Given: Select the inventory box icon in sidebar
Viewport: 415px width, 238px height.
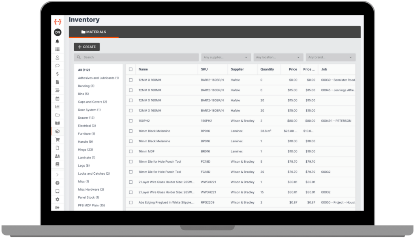Looking at the screenshot, I should point(58,131).
